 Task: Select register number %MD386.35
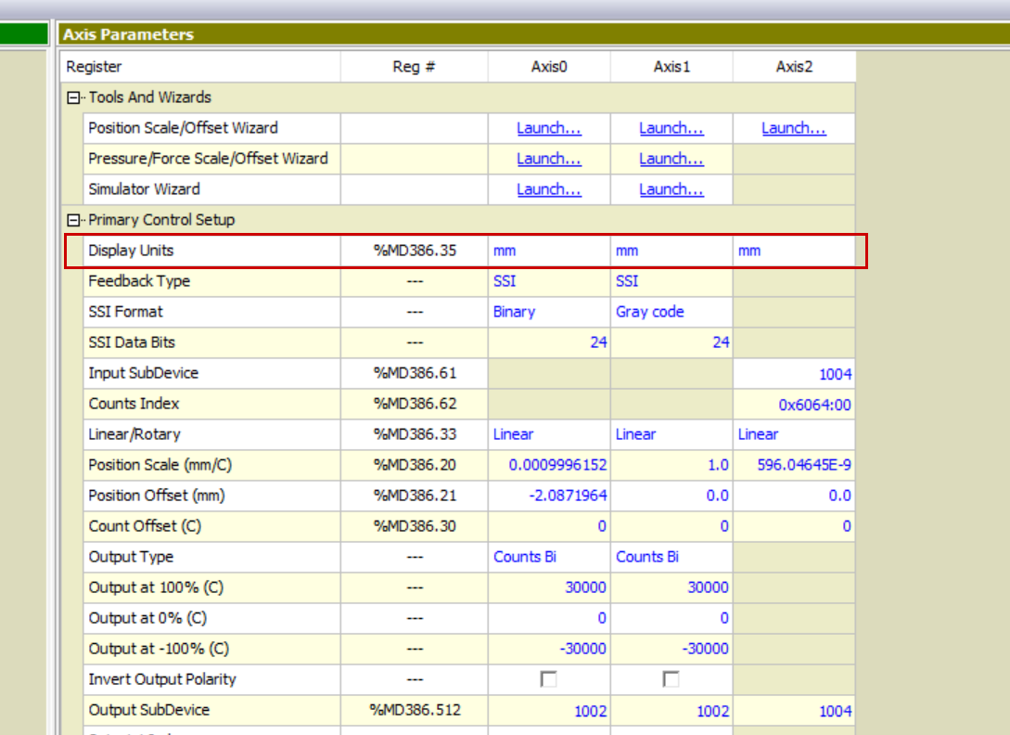(x=415, y=251)
